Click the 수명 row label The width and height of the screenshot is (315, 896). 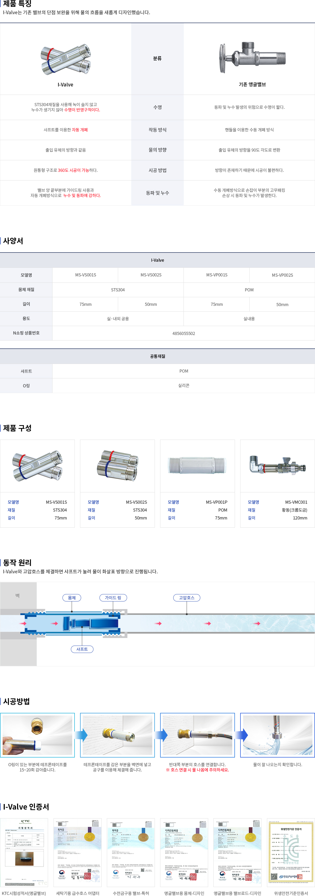click(x=157, y=107)
